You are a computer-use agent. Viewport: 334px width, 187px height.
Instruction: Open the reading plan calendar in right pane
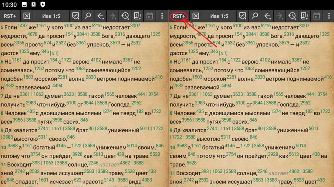coord(316,16)
